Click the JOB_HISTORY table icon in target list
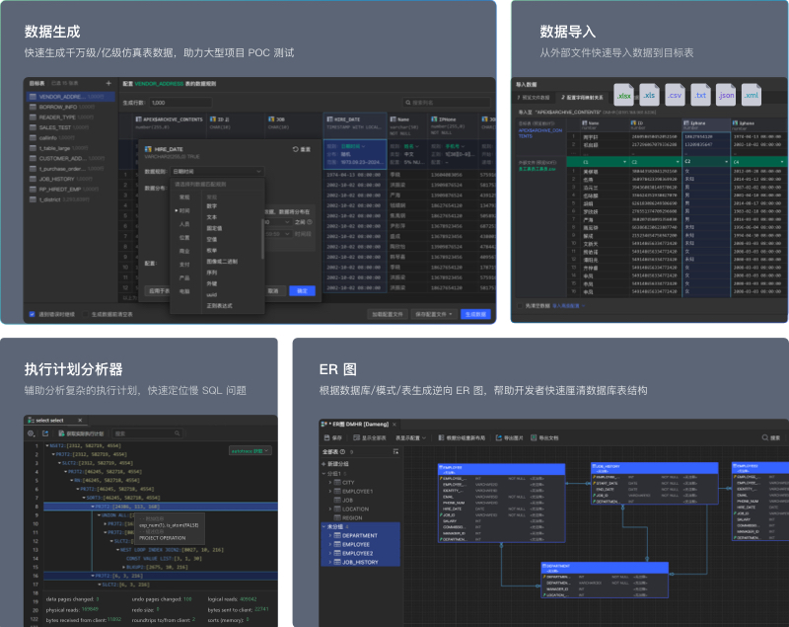The height and width of the screenshot is (627, 789). click(33, 179)
